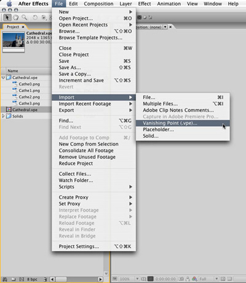
Task: Close the Project panel tab
Action: (x=23, y=27)
